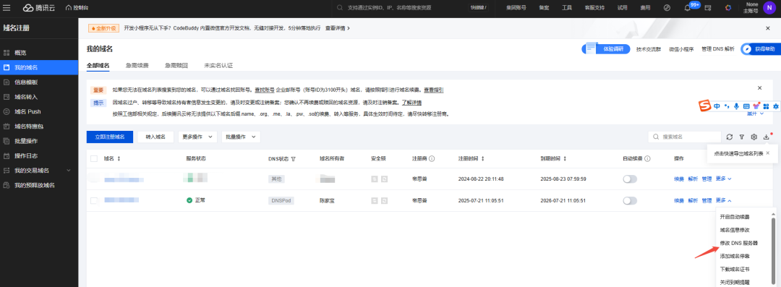The height and width of the screenshot is (287, 781).
Task: Click the funnel filter icon beside refresh
Action: tap(742, 137)
